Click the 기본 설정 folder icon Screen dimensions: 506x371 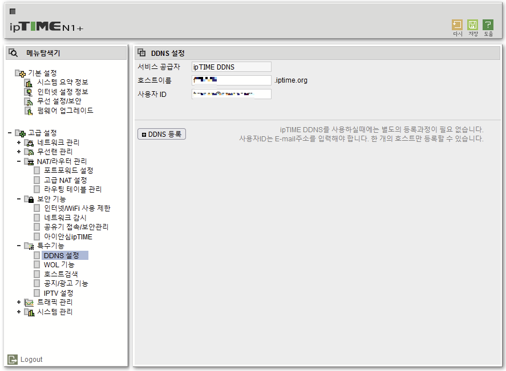pyautogui.click(x=21, y=74)
